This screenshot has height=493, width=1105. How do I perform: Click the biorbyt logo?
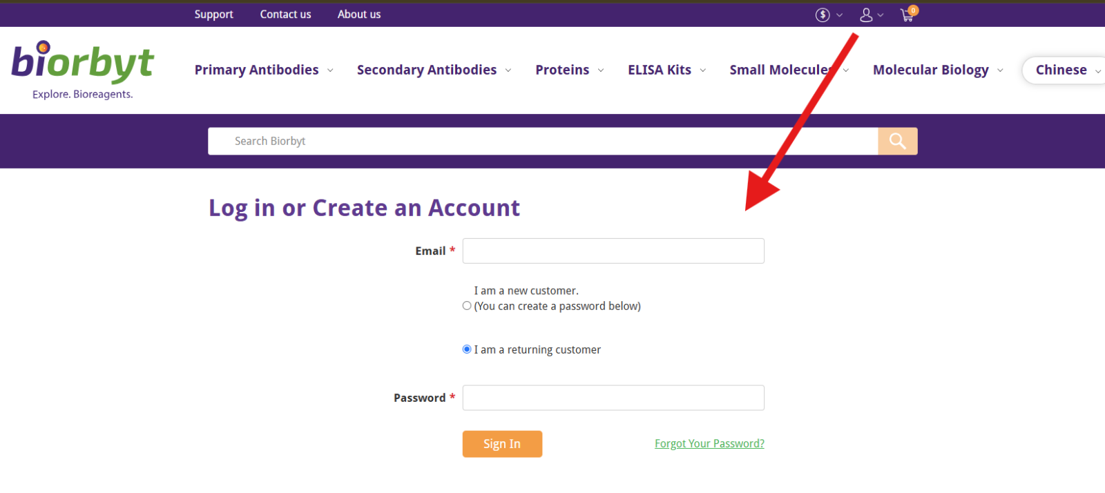tap(82, 66)
